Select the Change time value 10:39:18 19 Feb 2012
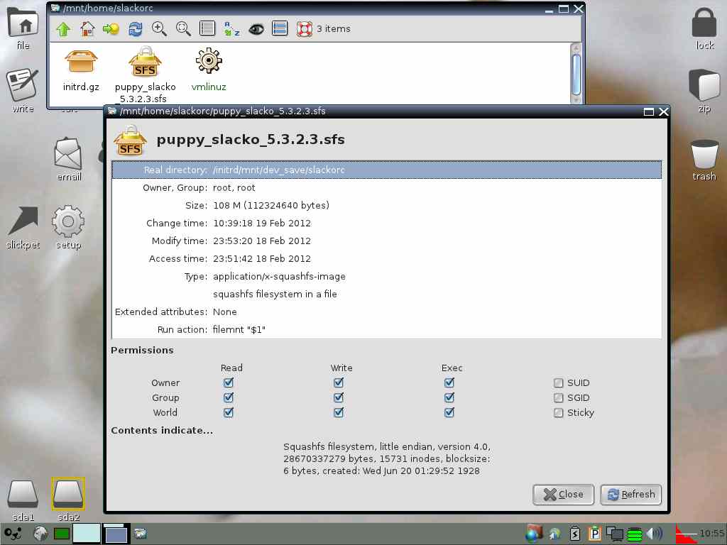This screenshot has height=545, width=727. (x=262, y=224)
